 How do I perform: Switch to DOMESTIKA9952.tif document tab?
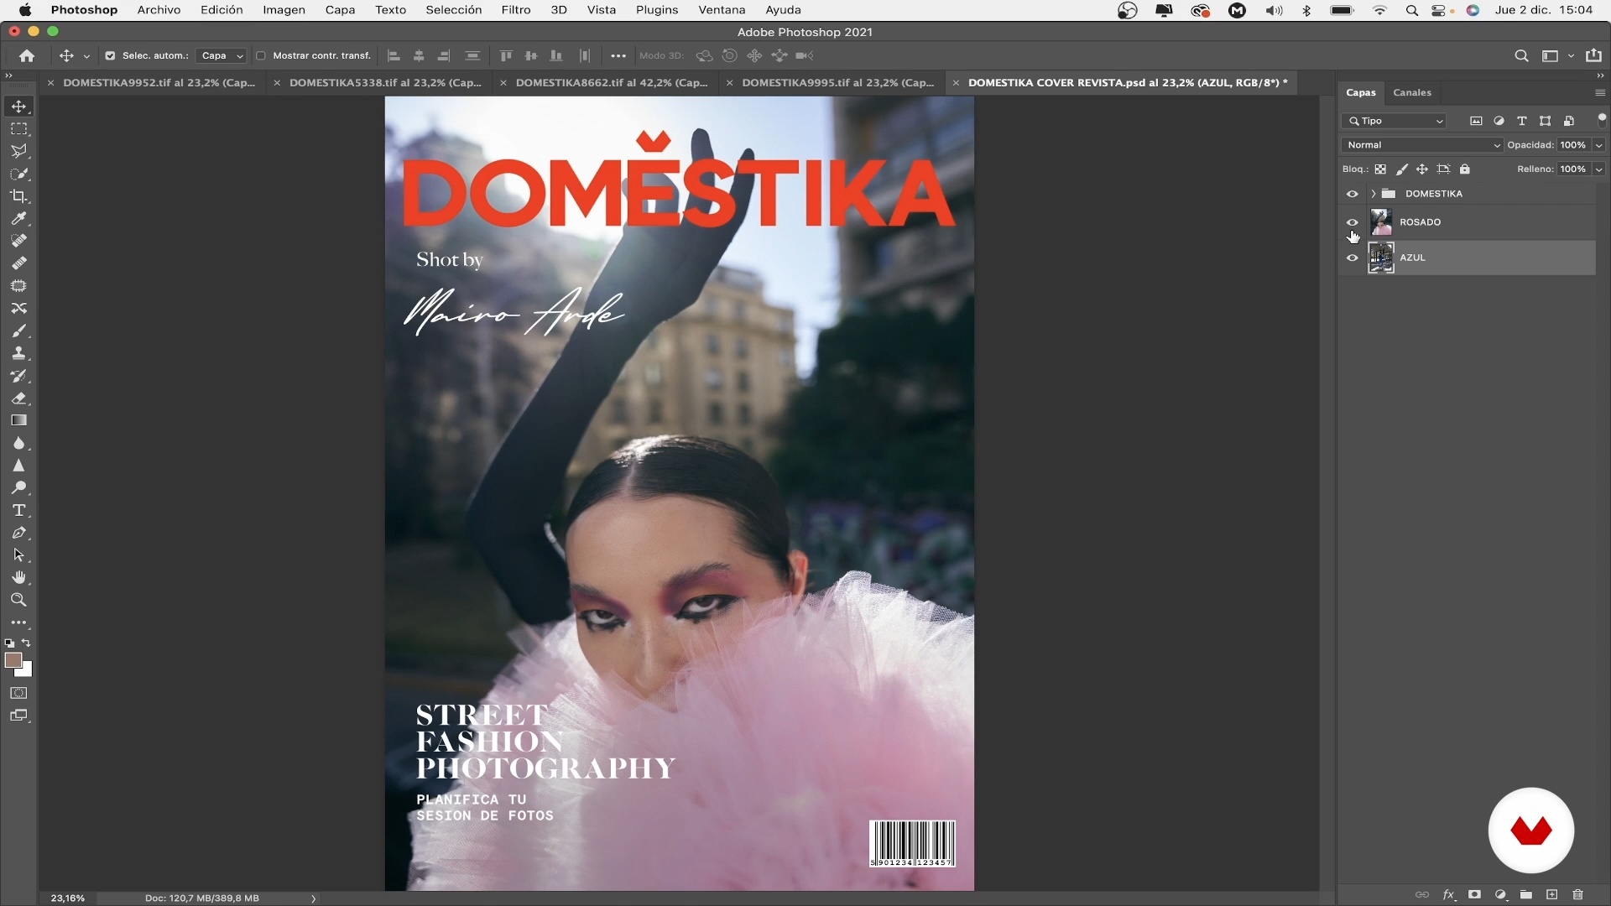click(x=159, y=82)
